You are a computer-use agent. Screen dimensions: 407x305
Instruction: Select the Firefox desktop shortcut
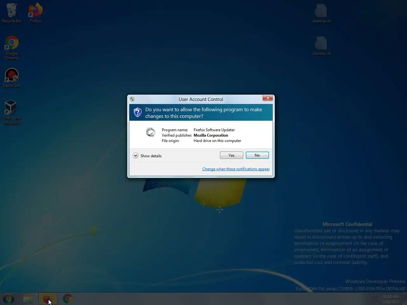pyautogui.click(x=35, y=13)
